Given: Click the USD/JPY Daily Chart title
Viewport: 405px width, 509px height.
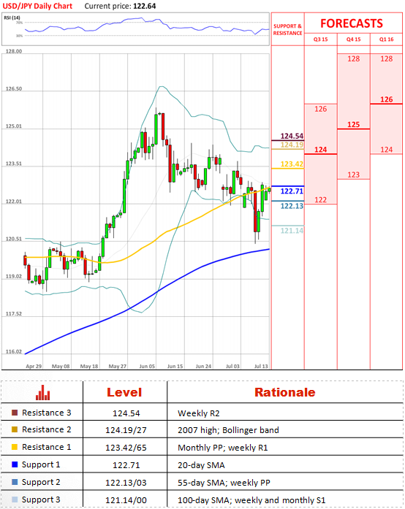Looking at the screenshot, I should point(37,6).
